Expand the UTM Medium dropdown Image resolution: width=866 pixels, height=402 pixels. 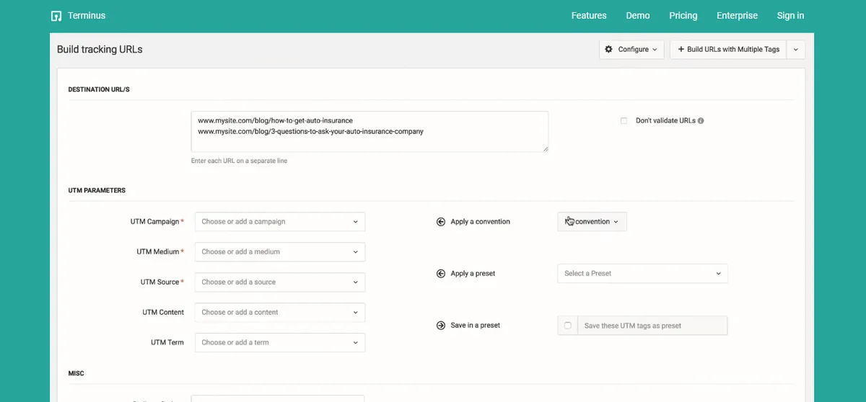[x=280, y=252]
